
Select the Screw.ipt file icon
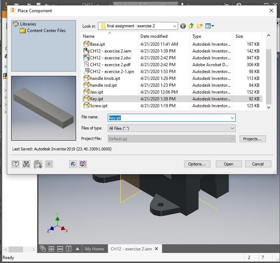(86, 105)
